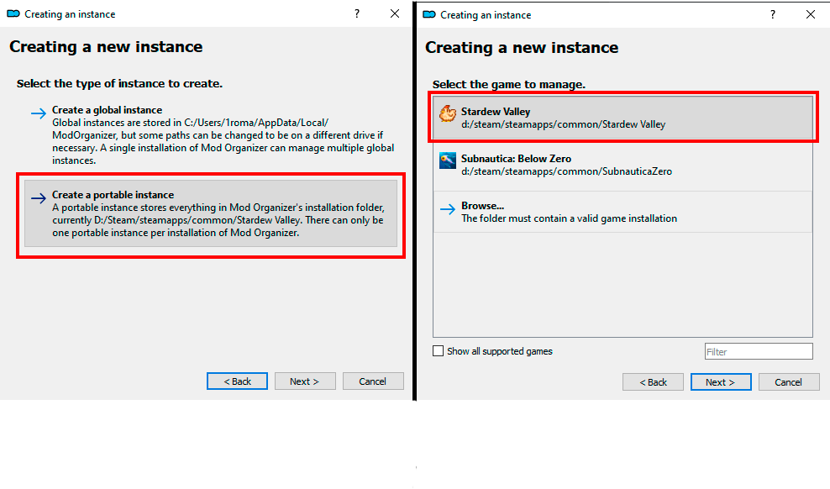The image size is (830, 489).
Task: Open the help question mark in right window
Action: 772,15
